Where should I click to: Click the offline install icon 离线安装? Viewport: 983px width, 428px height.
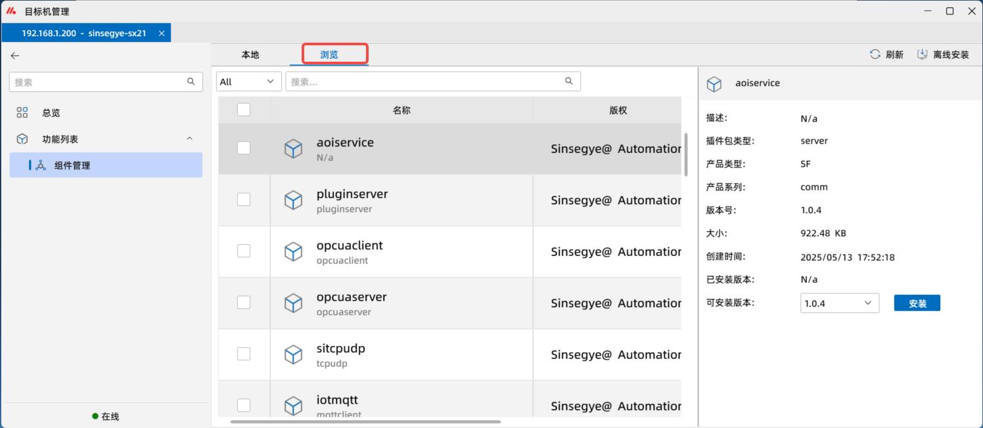coord(923,54)
